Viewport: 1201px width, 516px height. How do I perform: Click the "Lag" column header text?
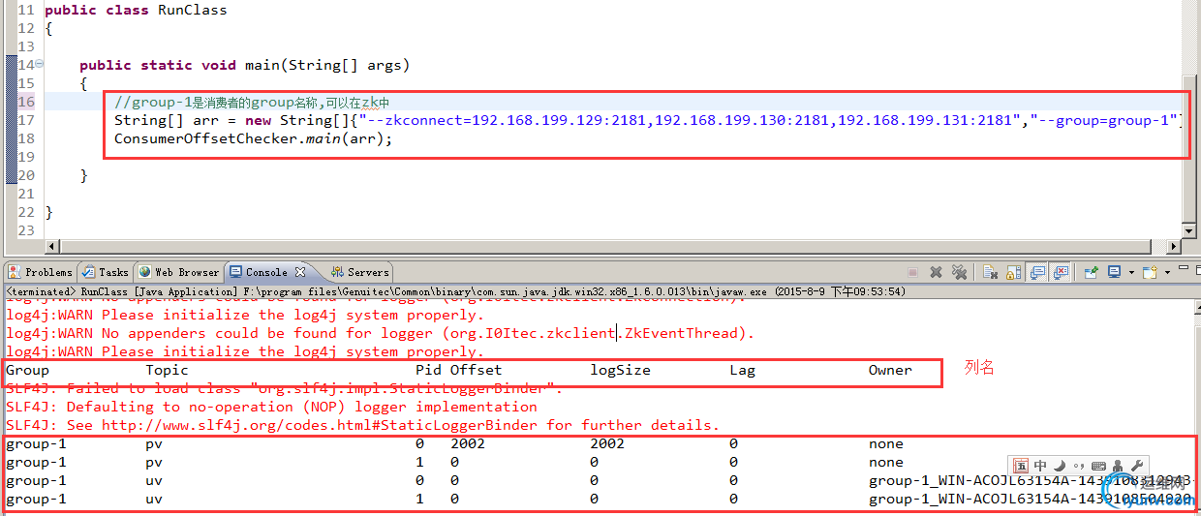(x=742, y=370)
